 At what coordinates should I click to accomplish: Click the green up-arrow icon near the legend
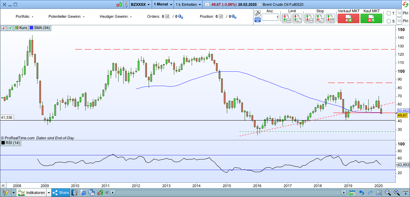pyautogui.click(x=10, y=28)
